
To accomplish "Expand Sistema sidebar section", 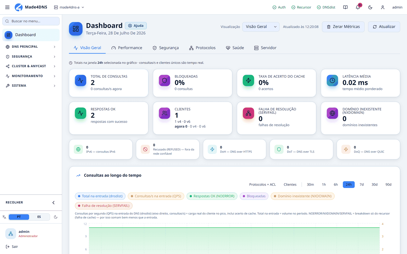I will click(31, 86).
